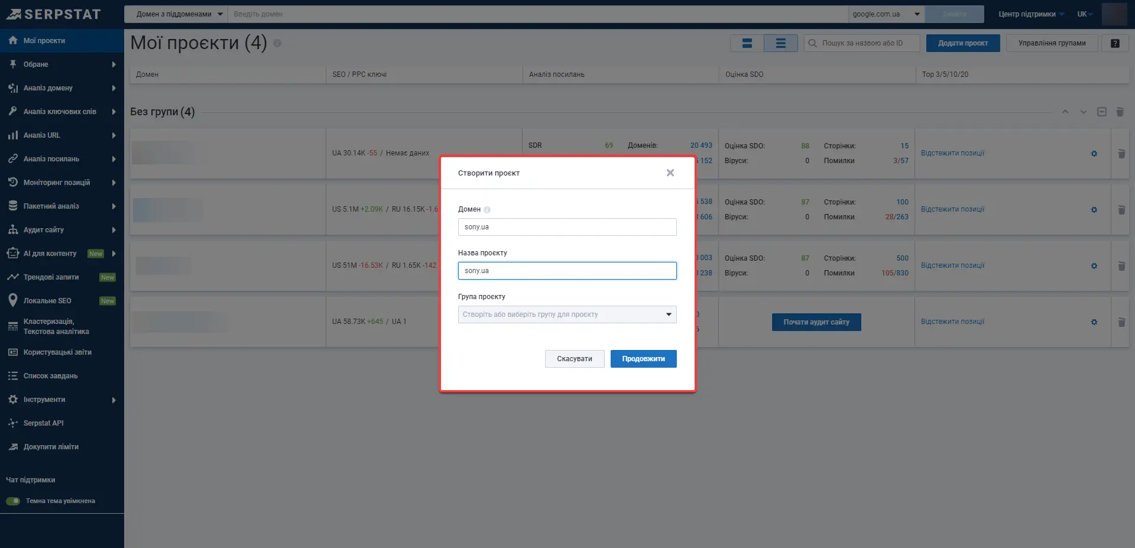Open the Домен з піддоменами dropdown

pyautogui.click(x=176, y=14)
